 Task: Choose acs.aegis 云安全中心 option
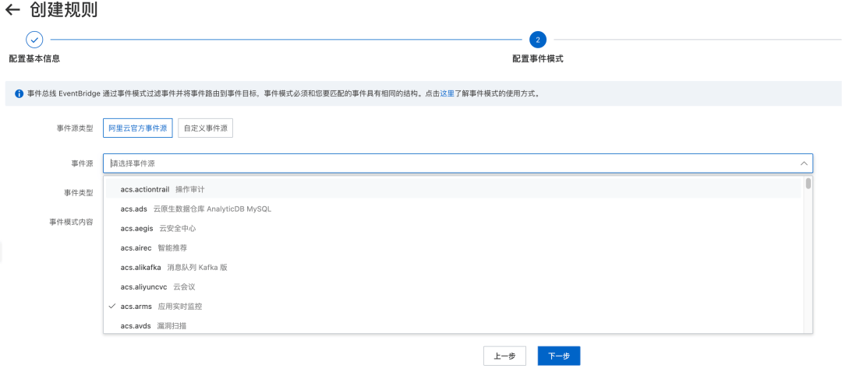point(454,228)
